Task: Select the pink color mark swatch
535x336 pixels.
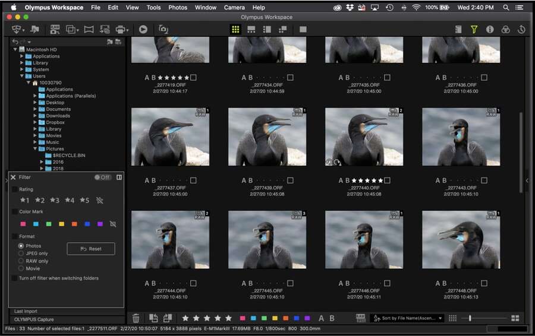Action: tap(23, 224)
